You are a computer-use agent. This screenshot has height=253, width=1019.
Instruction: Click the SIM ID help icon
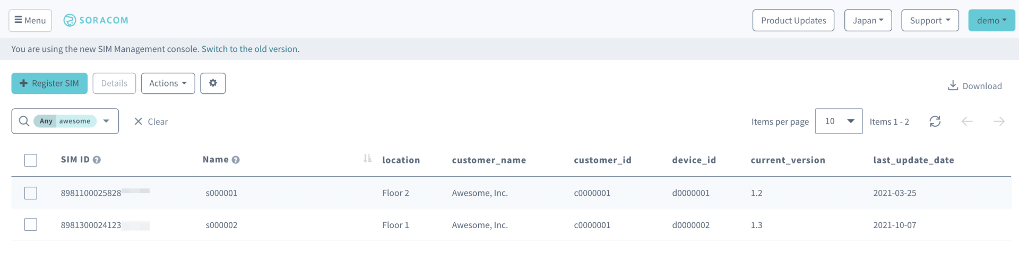(x=97, y=160)
